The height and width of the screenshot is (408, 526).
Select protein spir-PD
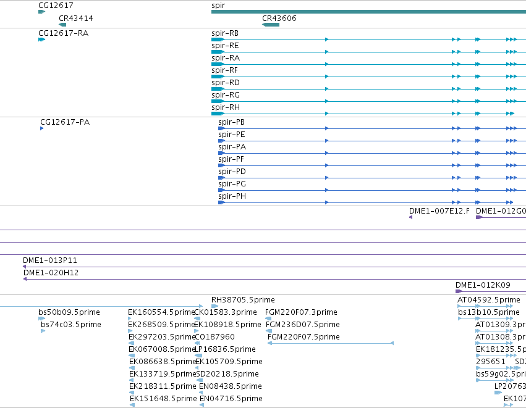pos(232,172)
